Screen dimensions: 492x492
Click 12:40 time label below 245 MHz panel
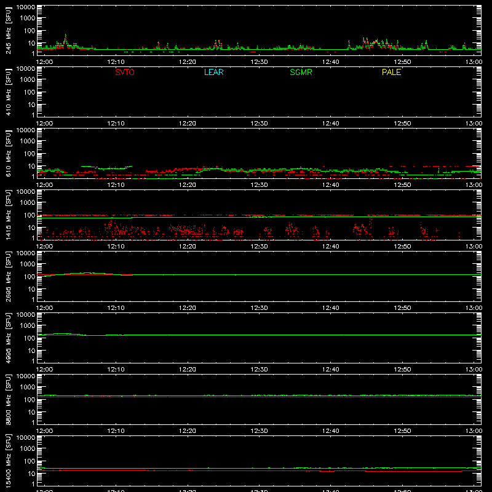(x=330, y=62)
